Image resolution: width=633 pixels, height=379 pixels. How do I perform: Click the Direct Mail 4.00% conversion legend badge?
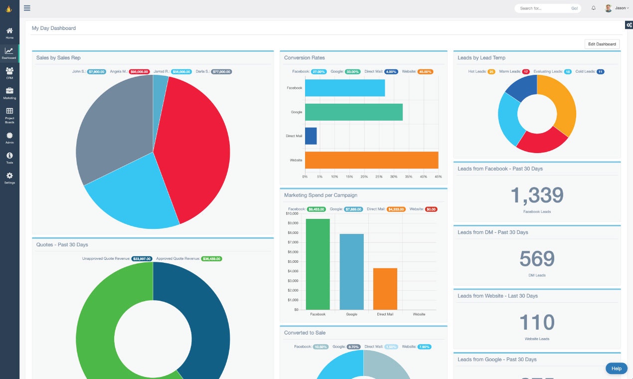[x=391, y=72]
